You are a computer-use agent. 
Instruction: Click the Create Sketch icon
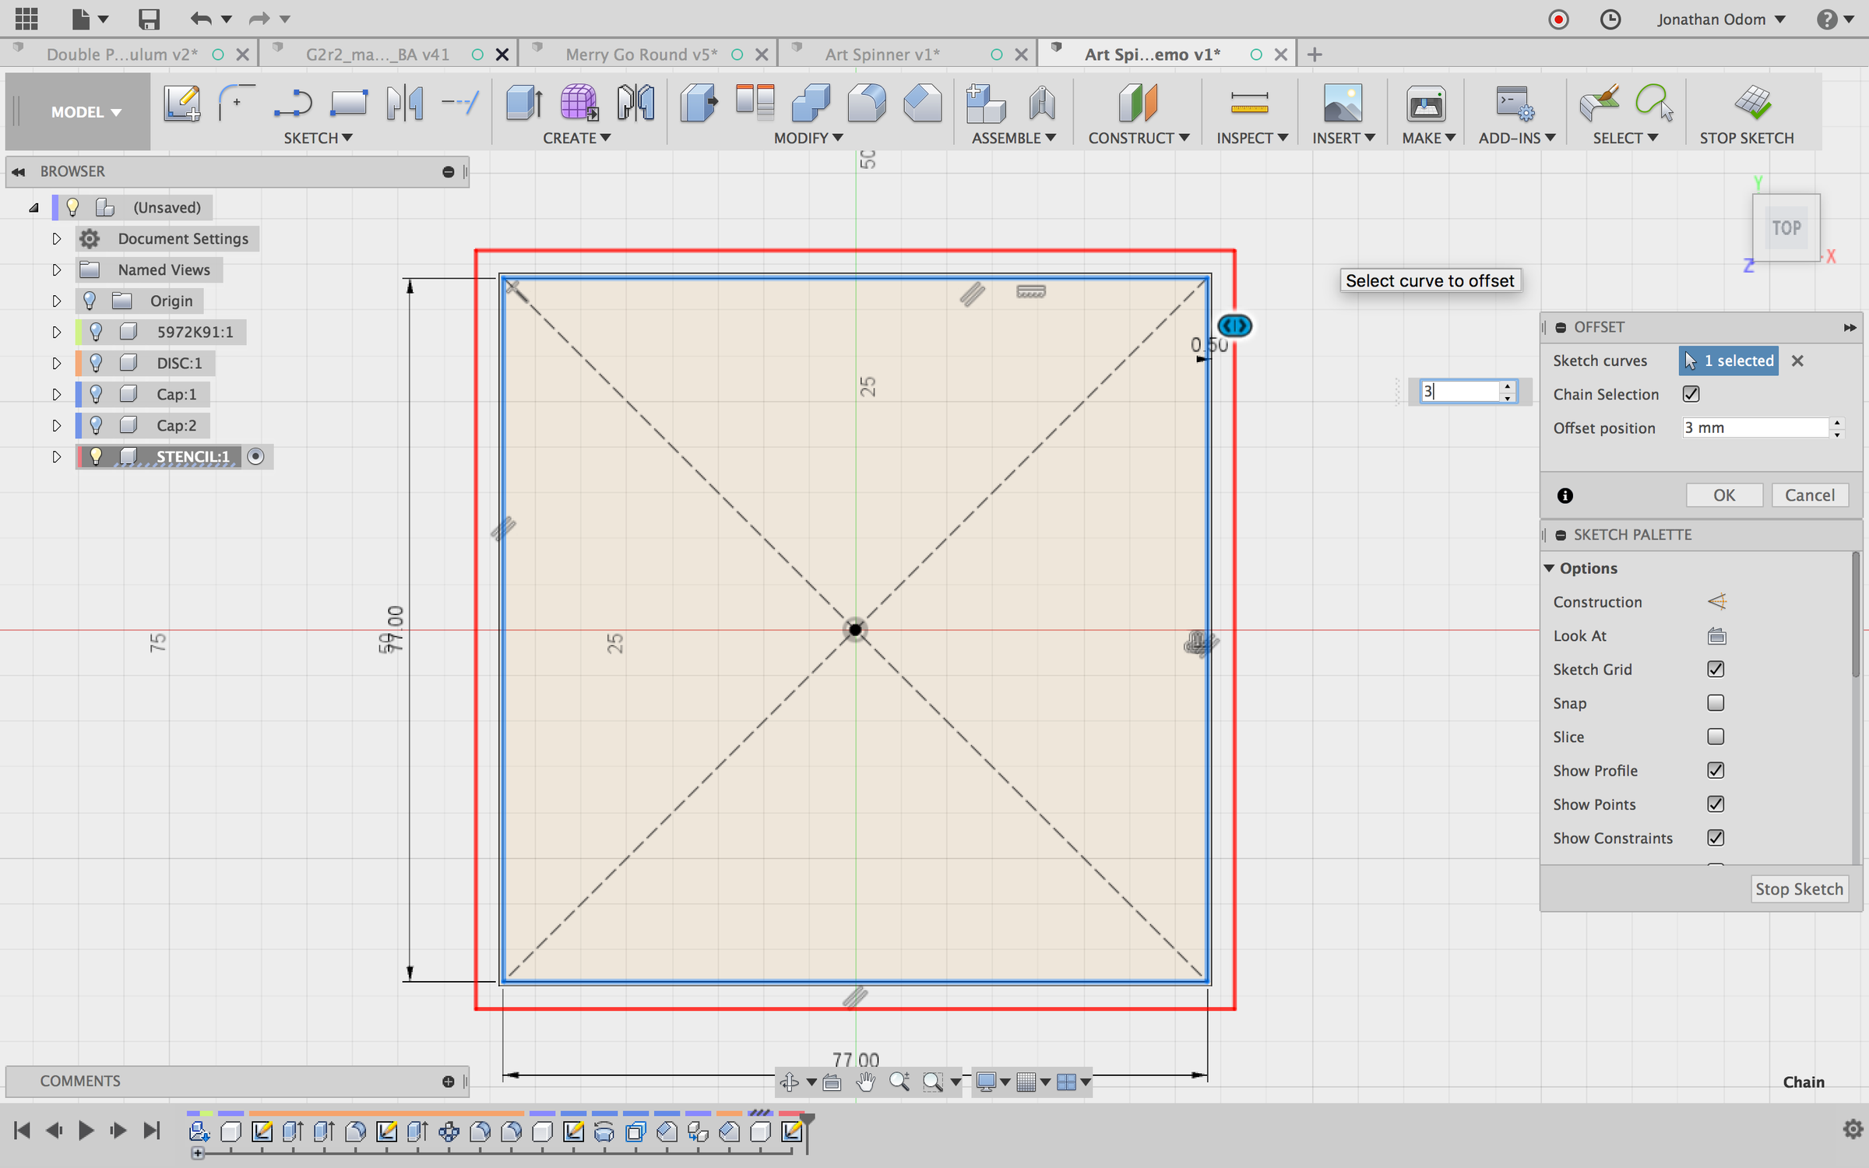click(x=181, y=104)
